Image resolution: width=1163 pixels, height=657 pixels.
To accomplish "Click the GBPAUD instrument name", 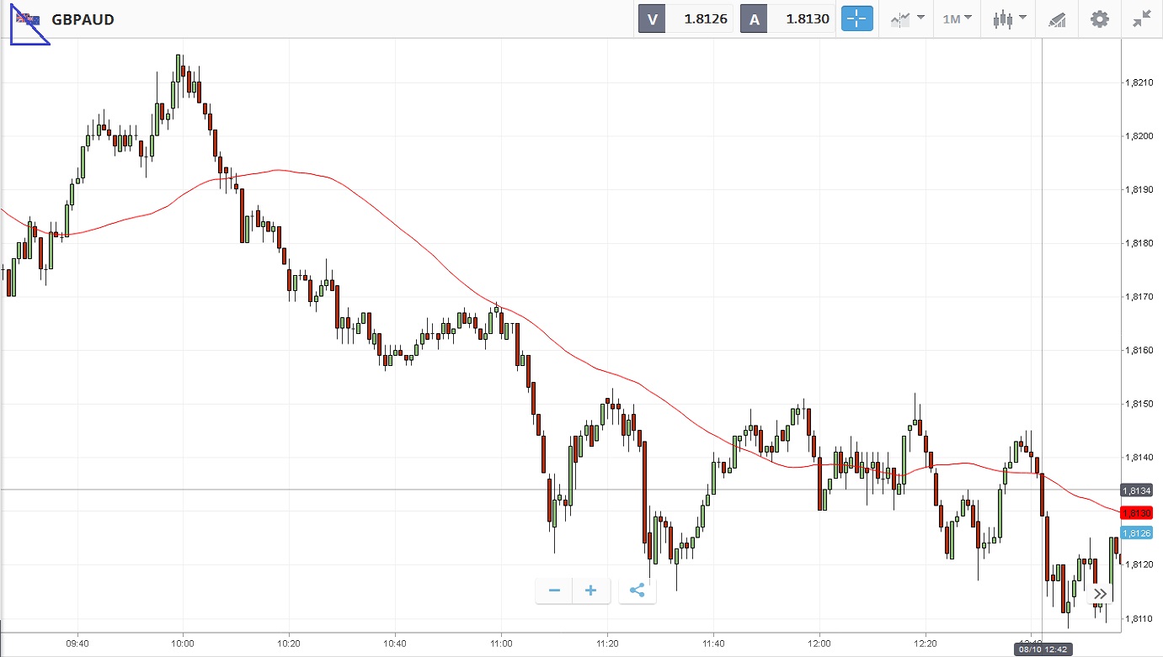I will (x=83, y=19).
